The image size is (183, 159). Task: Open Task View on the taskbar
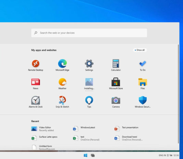[93, 155]
